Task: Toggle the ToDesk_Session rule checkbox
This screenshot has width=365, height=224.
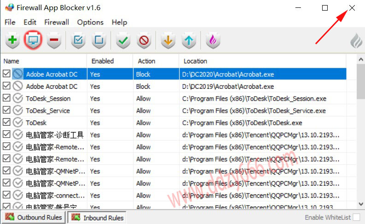Action: point(6,98)
